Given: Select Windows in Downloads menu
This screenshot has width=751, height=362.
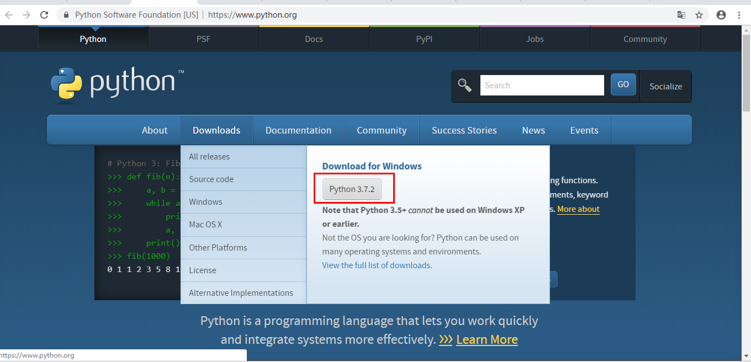Looking at the screenshot, I should 205,202.
